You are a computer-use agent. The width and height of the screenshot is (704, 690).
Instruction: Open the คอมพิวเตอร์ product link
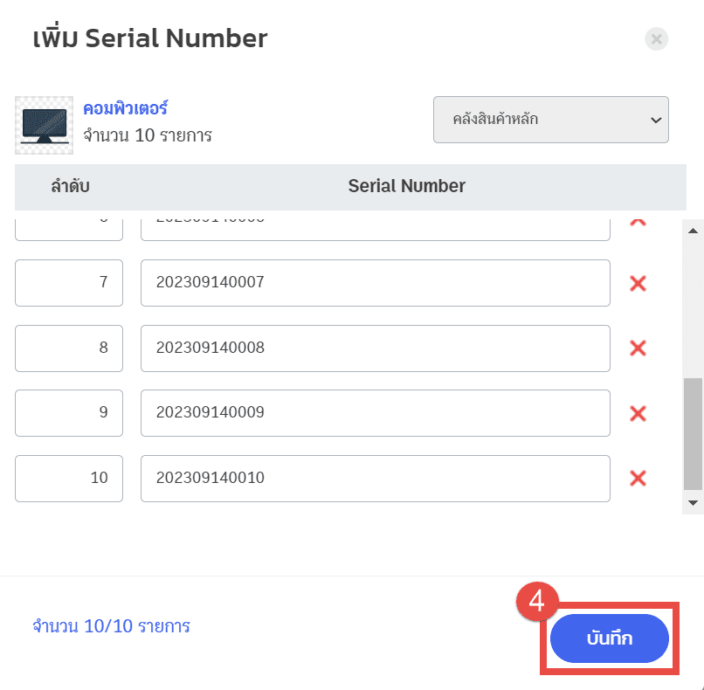(x=125, y=108)
